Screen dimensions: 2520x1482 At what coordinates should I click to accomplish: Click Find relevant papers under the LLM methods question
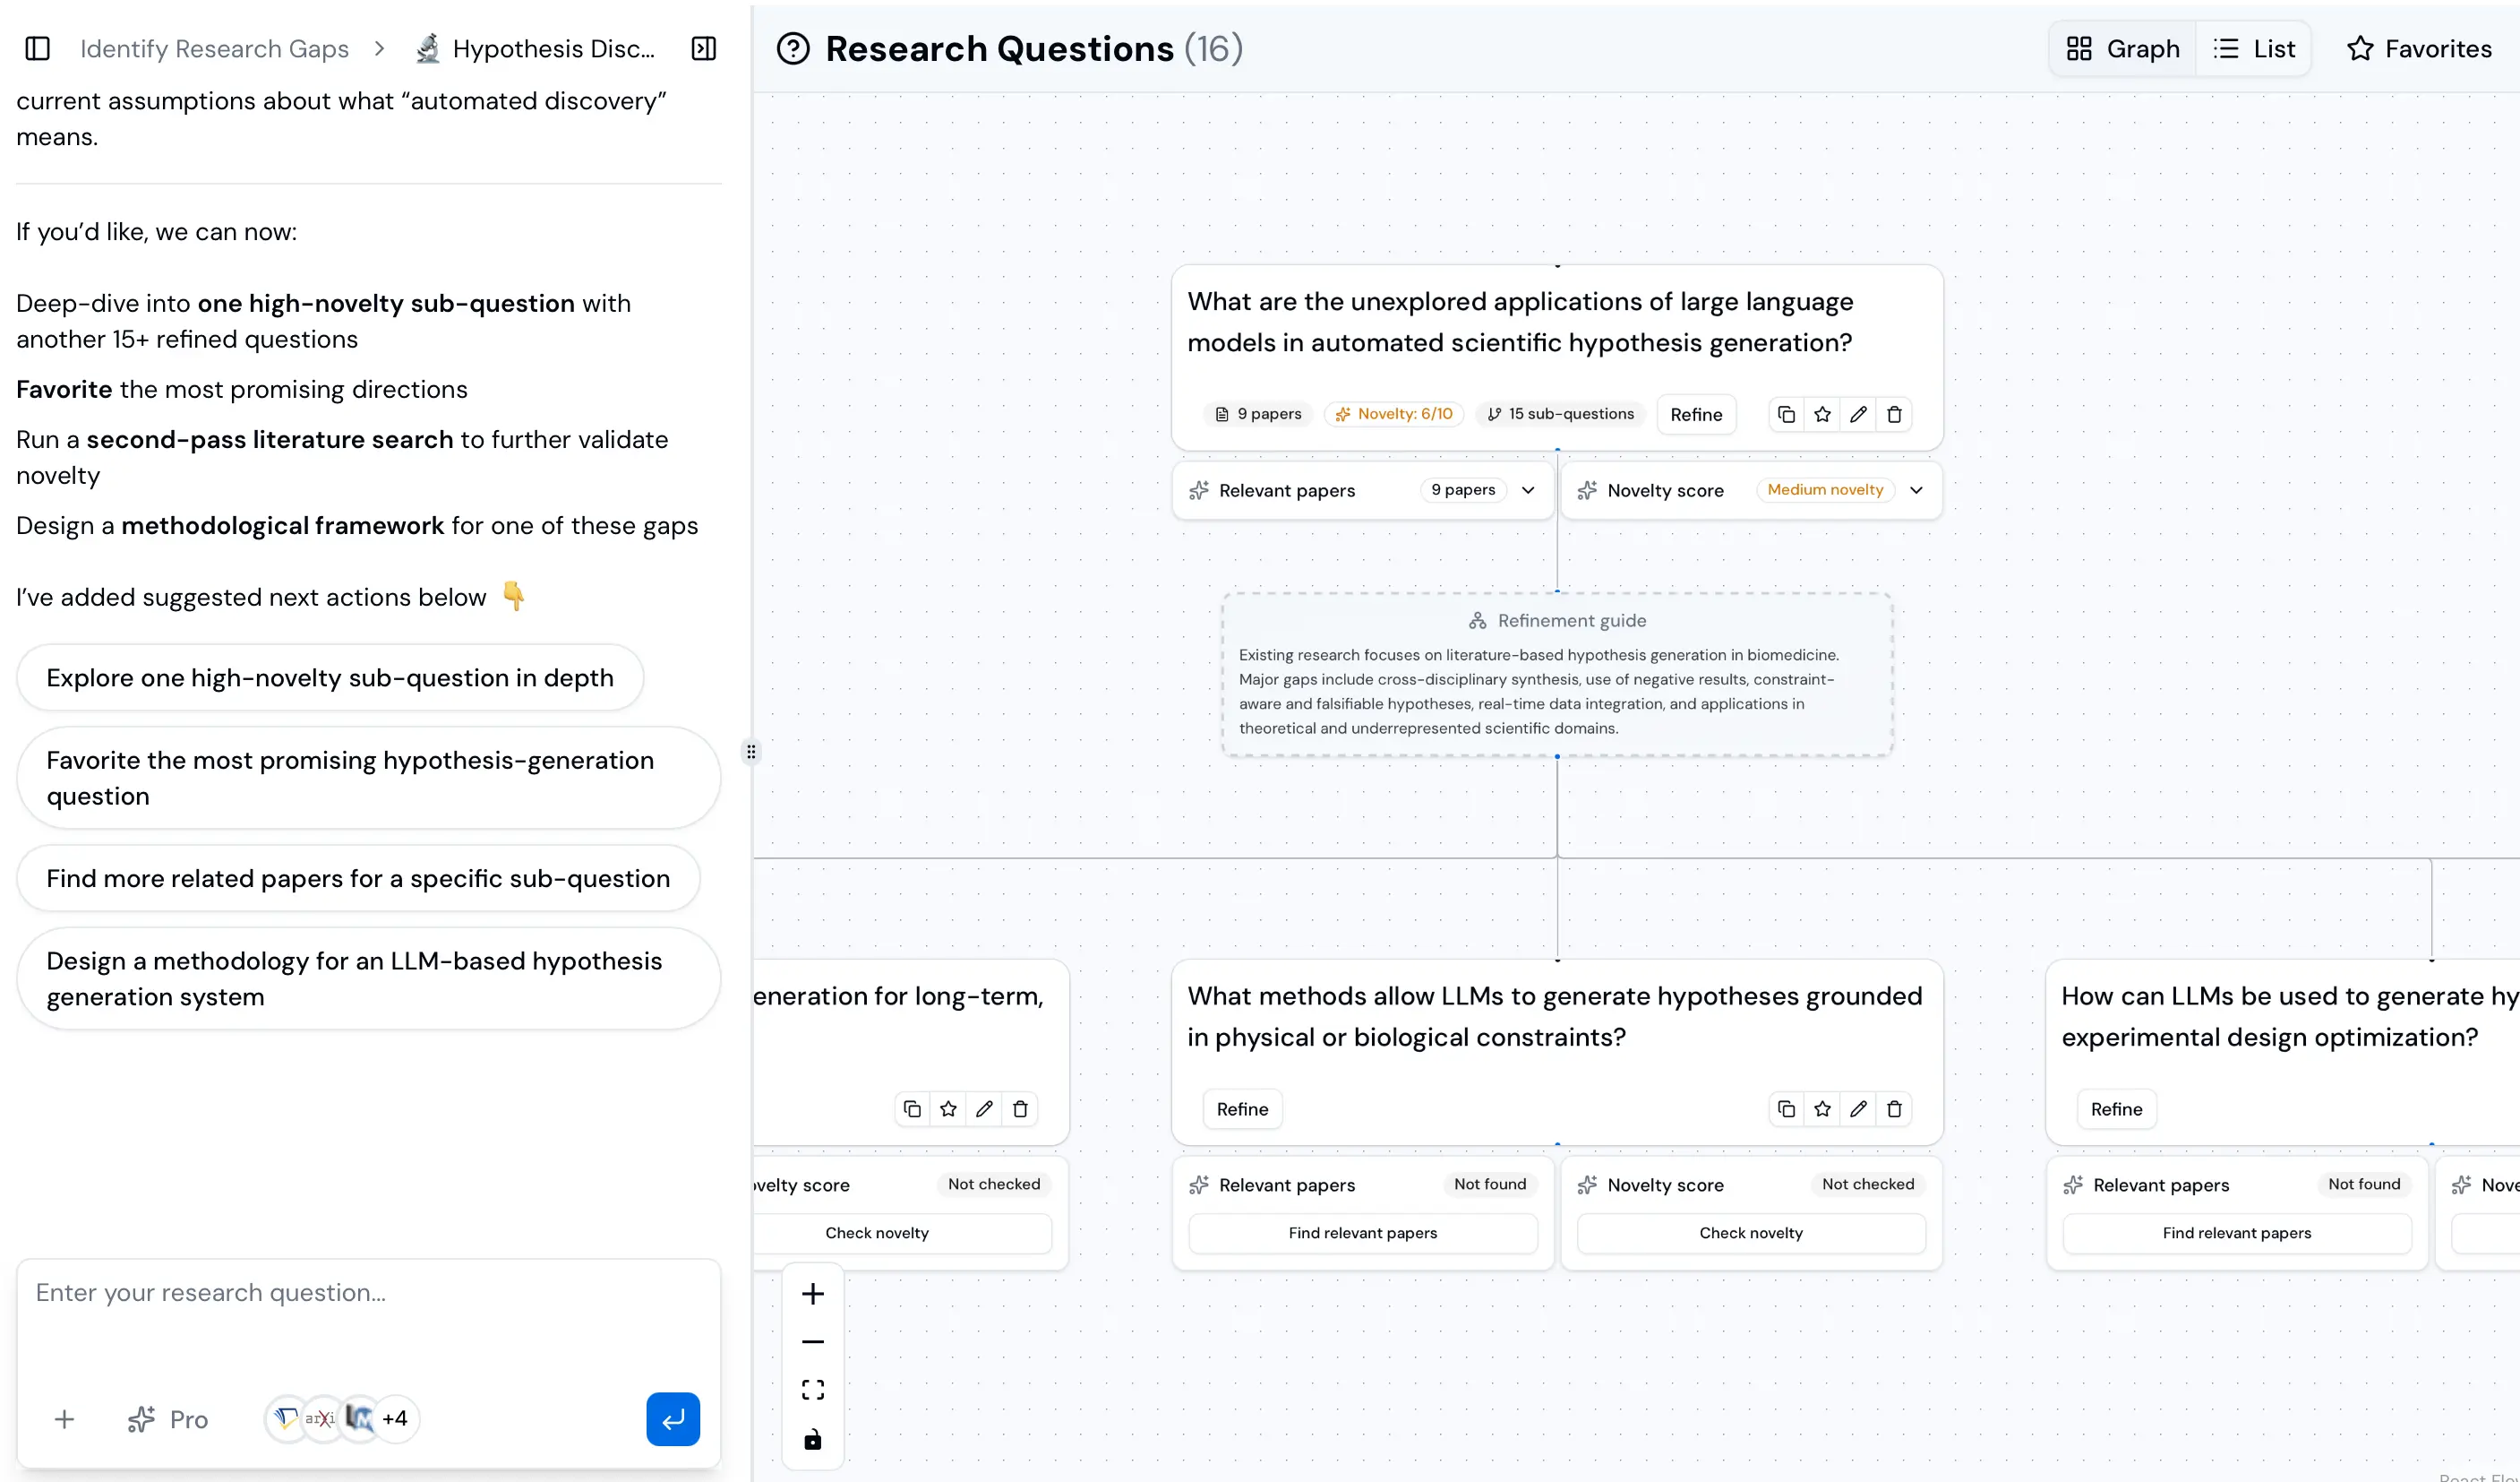pos(1362,1233)
